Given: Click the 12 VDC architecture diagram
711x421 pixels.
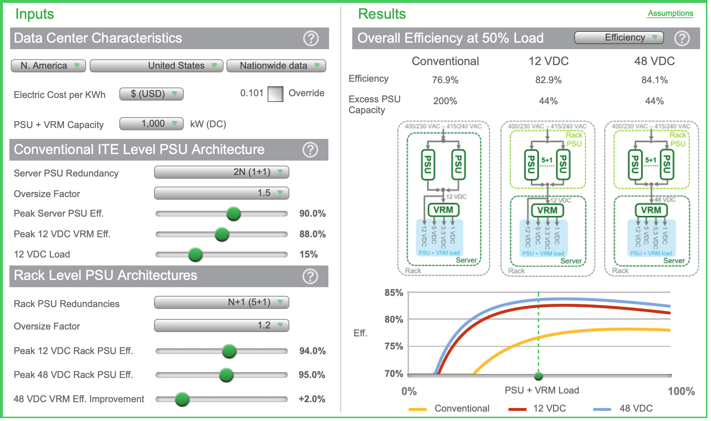Looking at the screenshot, I should tap(547, 199).
